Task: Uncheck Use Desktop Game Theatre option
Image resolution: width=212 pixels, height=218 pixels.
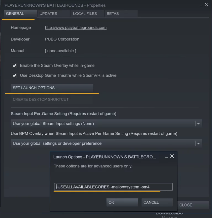Action: (14, 75)
